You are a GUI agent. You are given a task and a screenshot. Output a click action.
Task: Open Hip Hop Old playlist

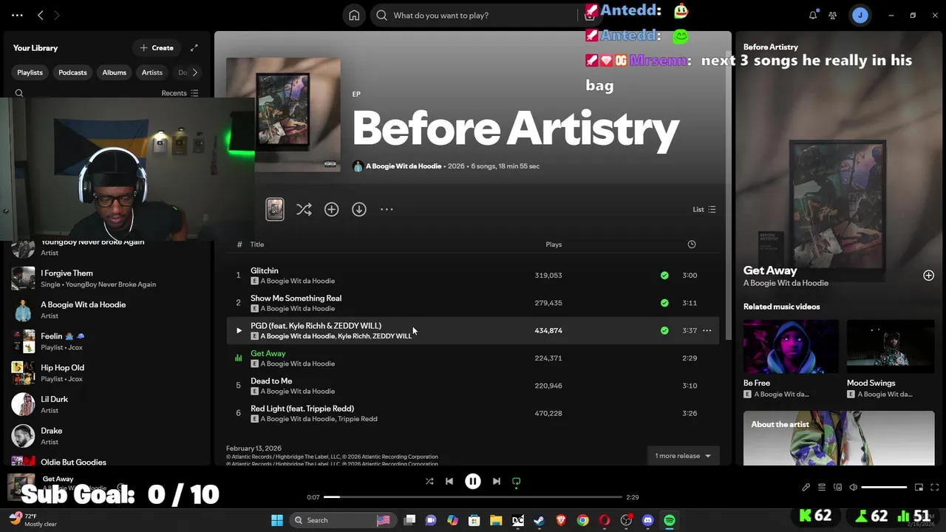(107, 373)
